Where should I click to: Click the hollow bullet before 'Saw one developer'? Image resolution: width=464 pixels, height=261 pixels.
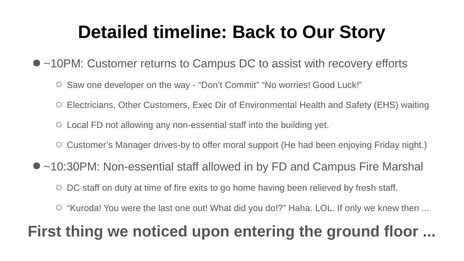click(59, 84)
